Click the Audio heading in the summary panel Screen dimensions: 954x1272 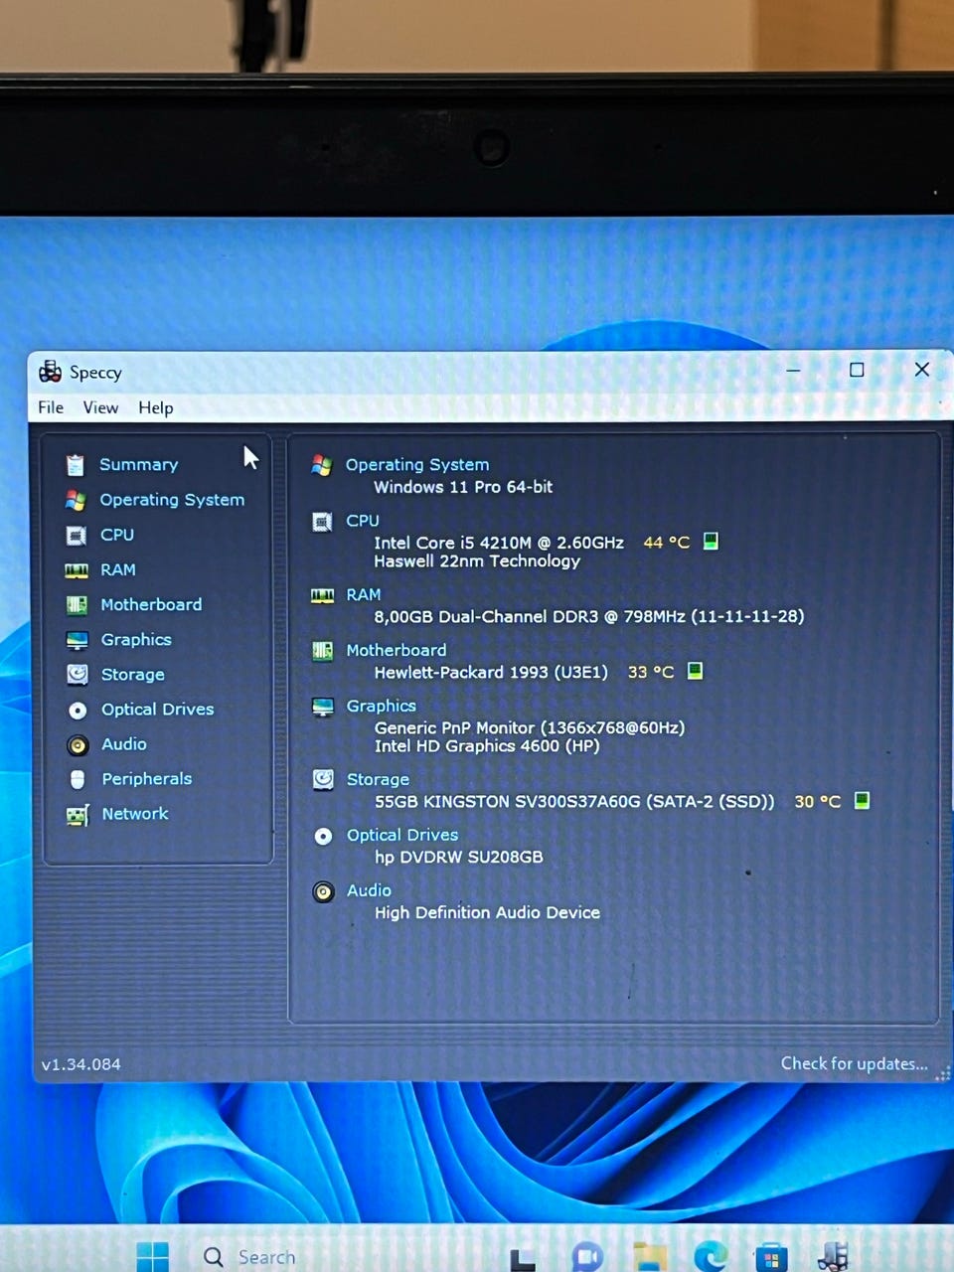pyautogui.click(x=369, y=890)
